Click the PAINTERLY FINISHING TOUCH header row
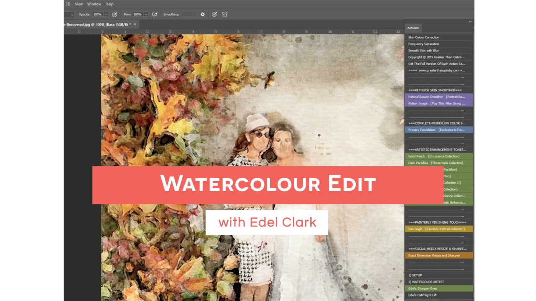Screen dimensions: 536x301 439,222
